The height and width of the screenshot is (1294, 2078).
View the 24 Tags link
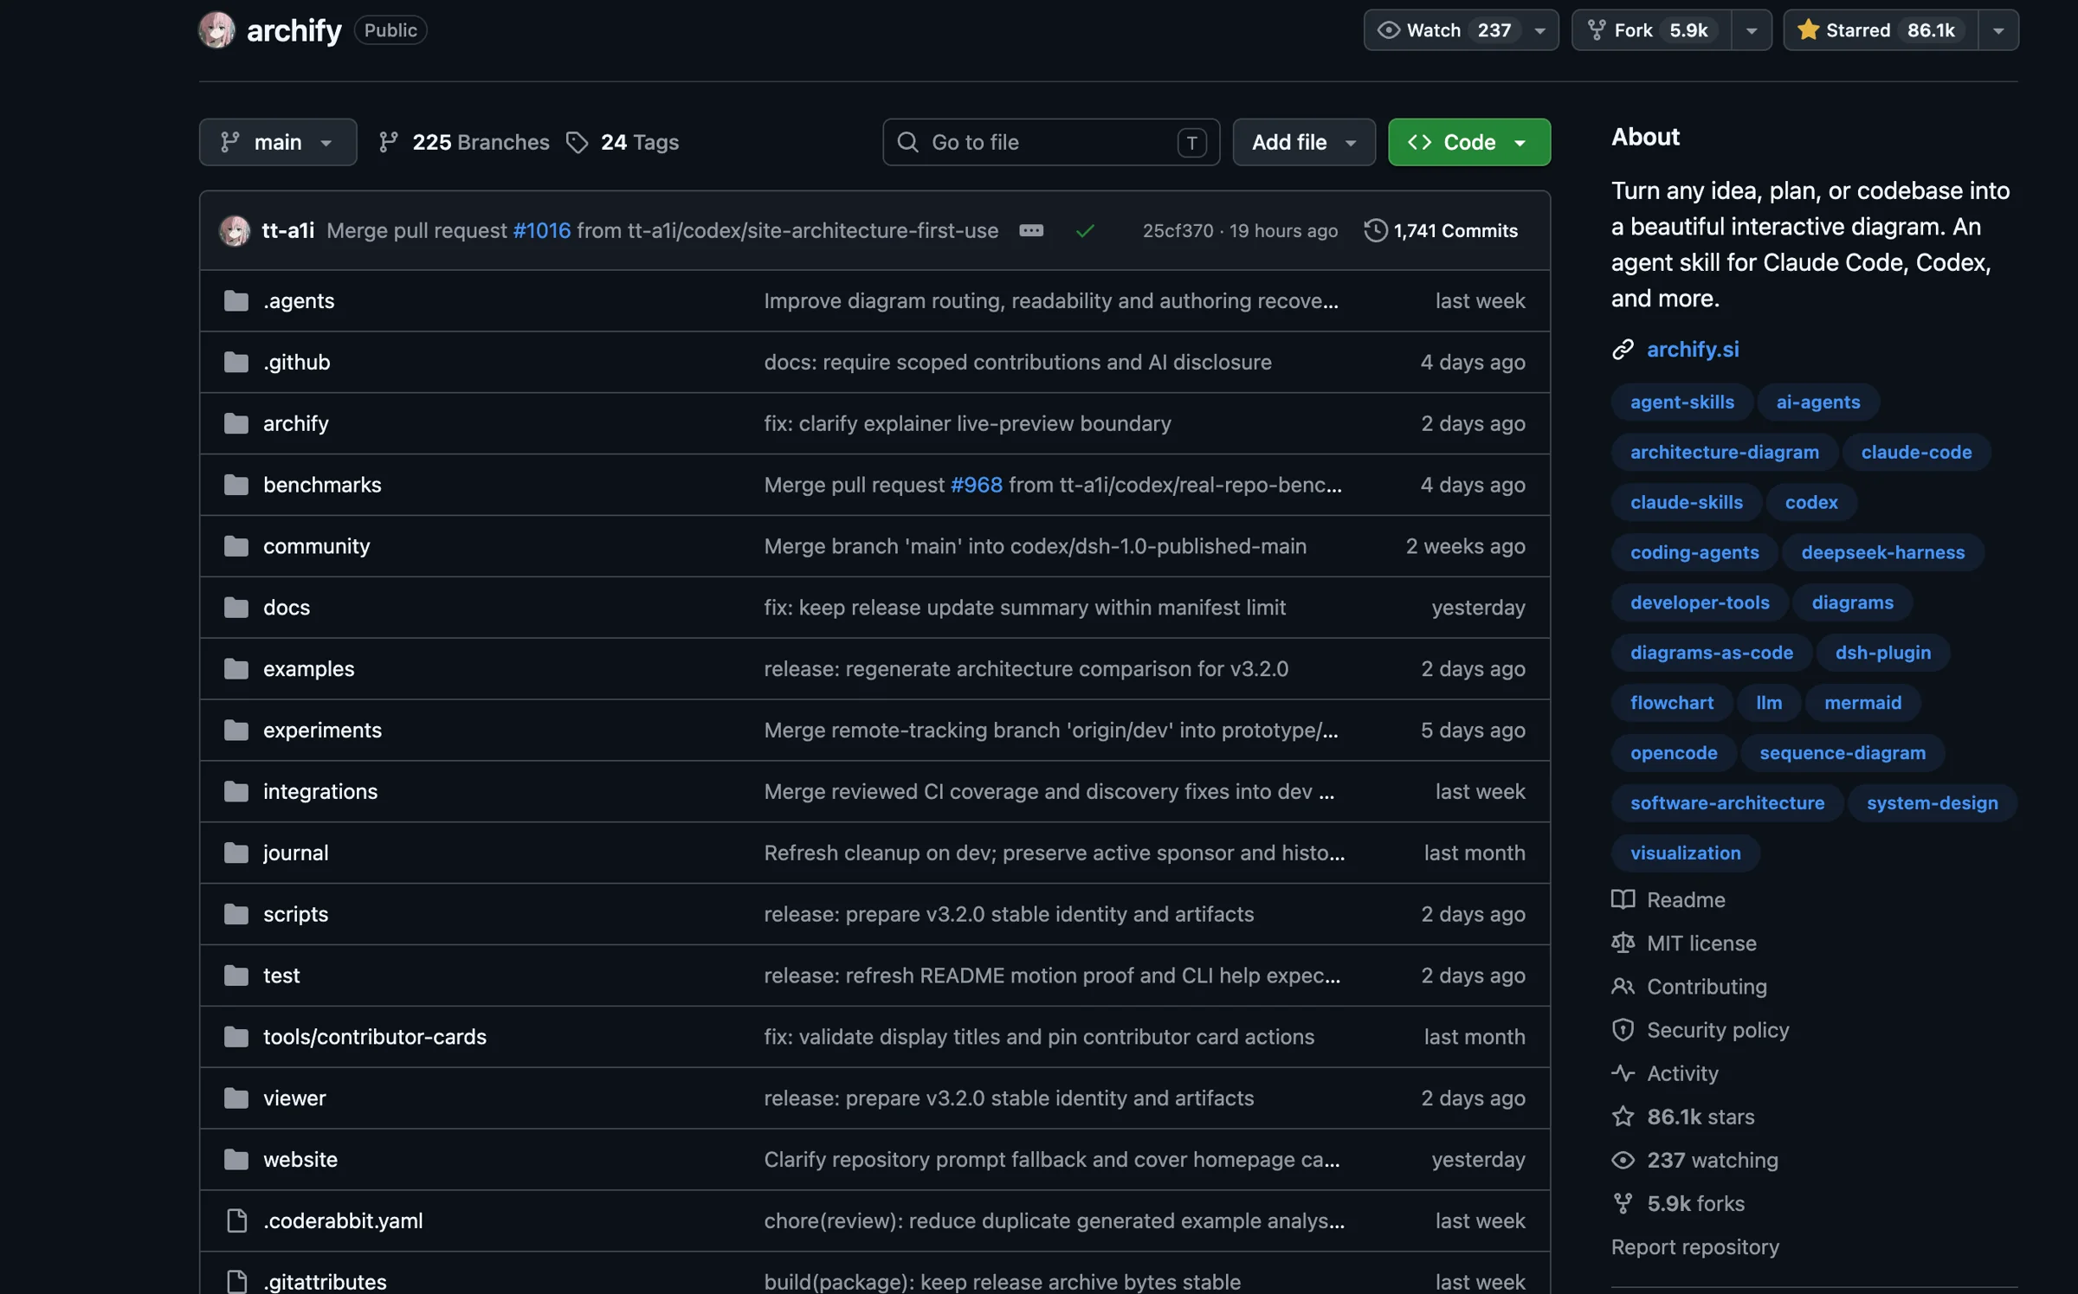point(623,142)
